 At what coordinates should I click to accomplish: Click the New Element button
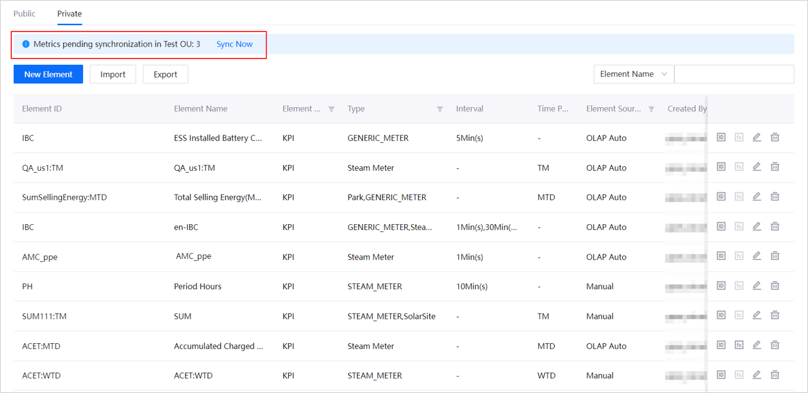(x=49, y=74)
